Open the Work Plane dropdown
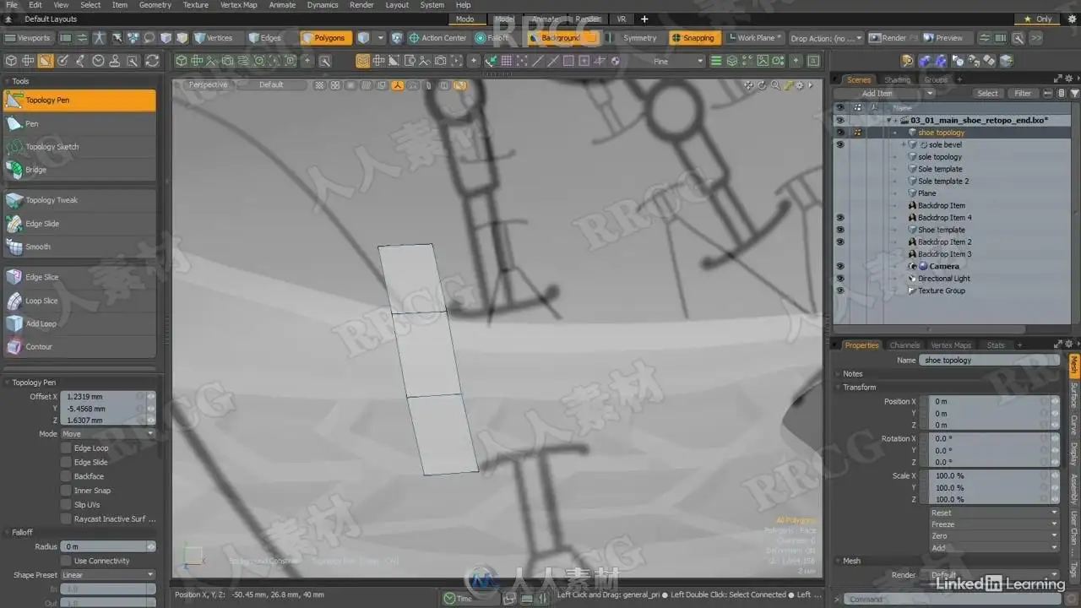This screenshot has width=1081, height=608. point(754,38)
